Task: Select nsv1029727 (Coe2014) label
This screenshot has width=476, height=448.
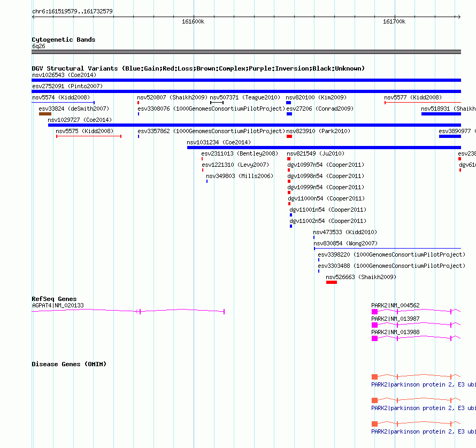Action: (80, 120)
